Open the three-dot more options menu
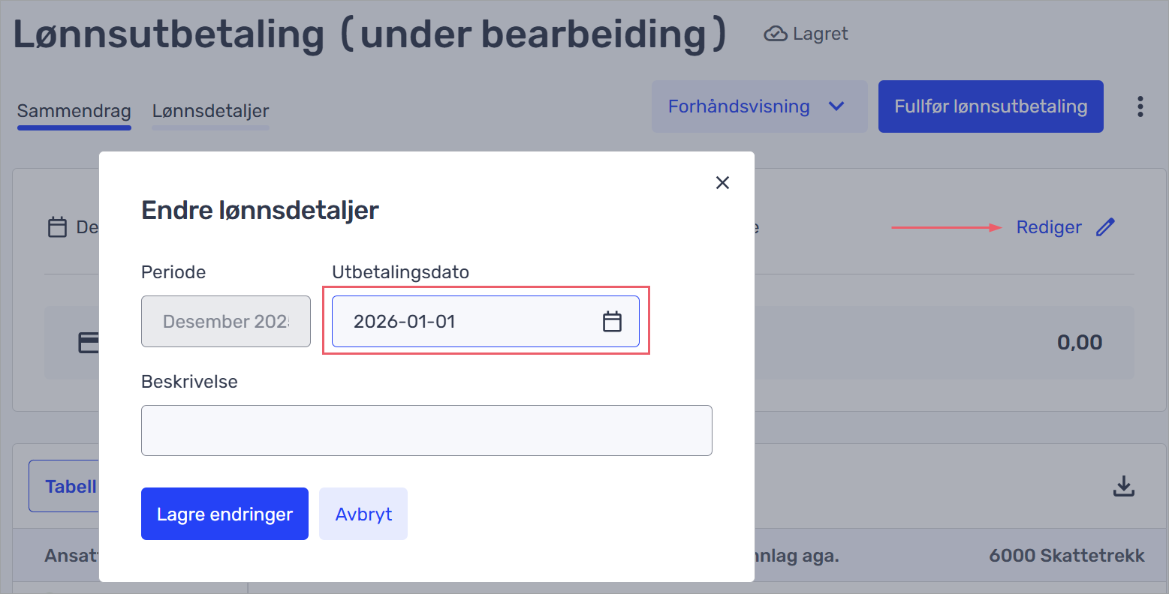This screenshot has height=594, width=1169. 1140,106
